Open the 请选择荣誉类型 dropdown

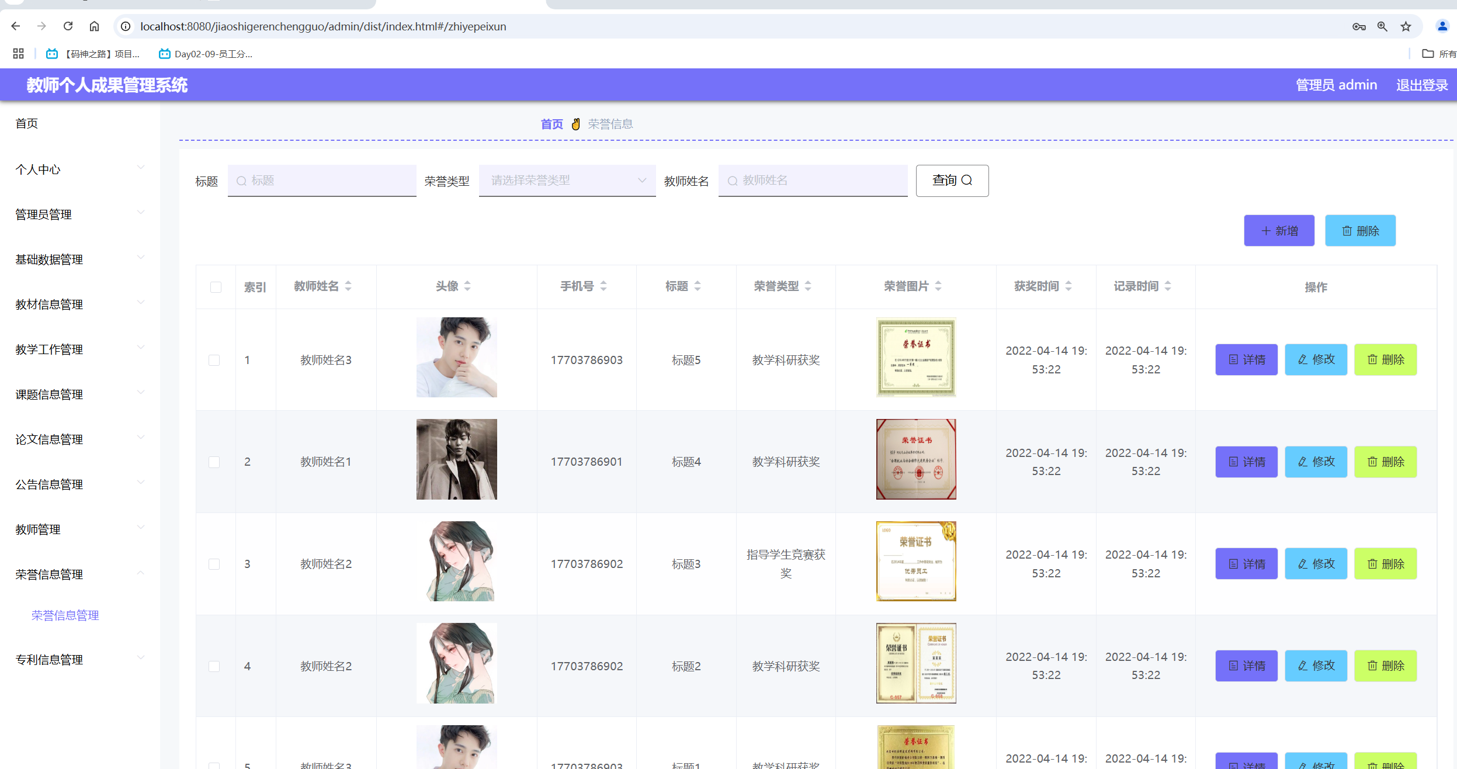click(567, 181)
